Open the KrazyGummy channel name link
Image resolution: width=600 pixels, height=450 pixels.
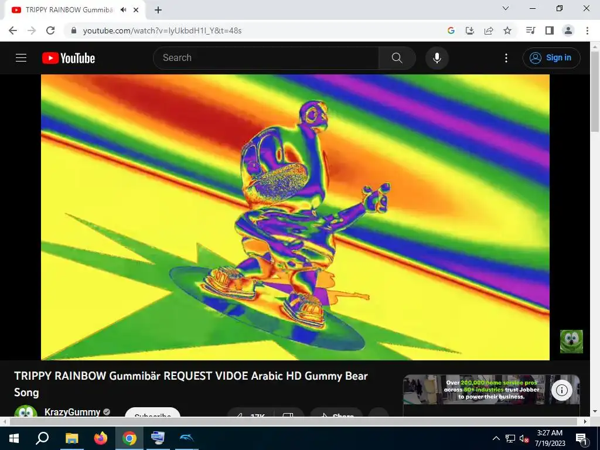click(x=72, y=412)
